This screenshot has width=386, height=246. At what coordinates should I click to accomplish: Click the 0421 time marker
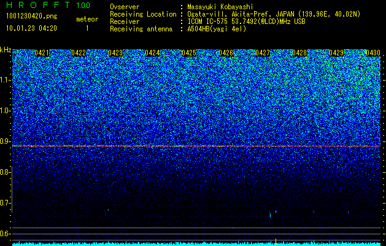pos(42,53)
